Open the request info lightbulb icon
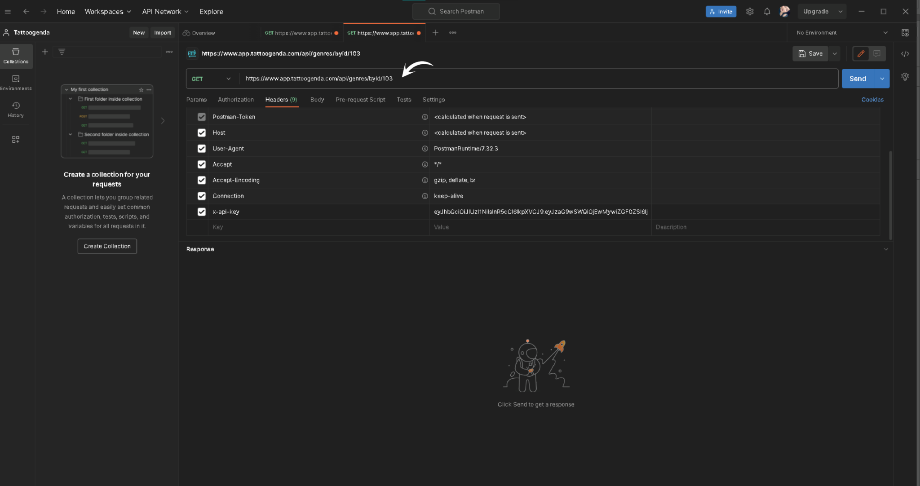 [905, 77]
